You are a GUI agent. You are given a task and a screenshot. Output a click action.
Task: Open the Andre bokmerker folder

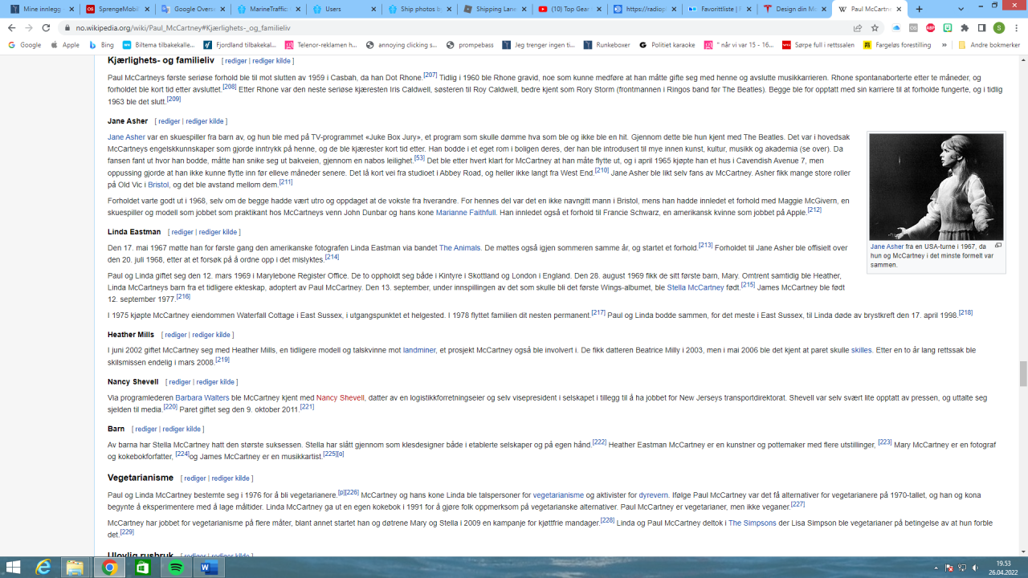pos(989,45)
